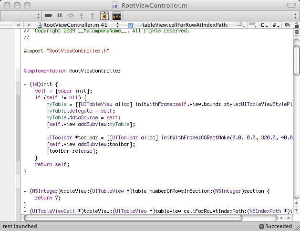Screen dimensions: 300x231
Task: Pause execution in the debugger toolbar
Action: click(x=60, y=15)
